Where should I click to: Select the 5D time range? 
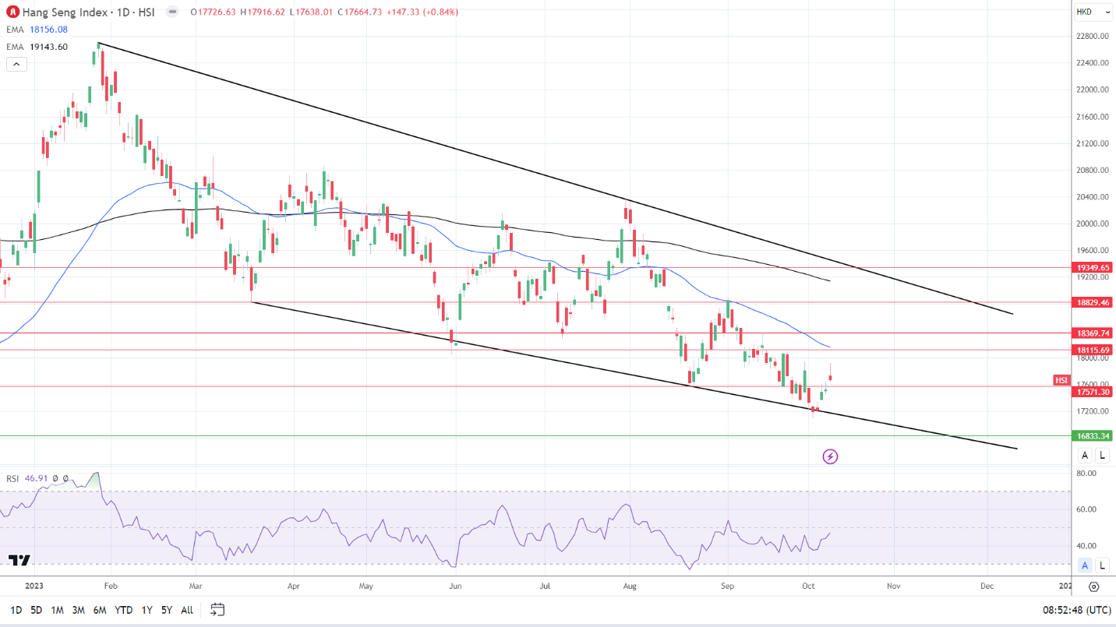pyautogui.click(x=37, y=610)
